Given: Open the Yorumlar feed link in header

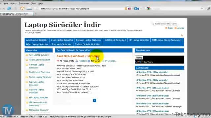Looking at the screenshot, I should click(x=181, y=28).
